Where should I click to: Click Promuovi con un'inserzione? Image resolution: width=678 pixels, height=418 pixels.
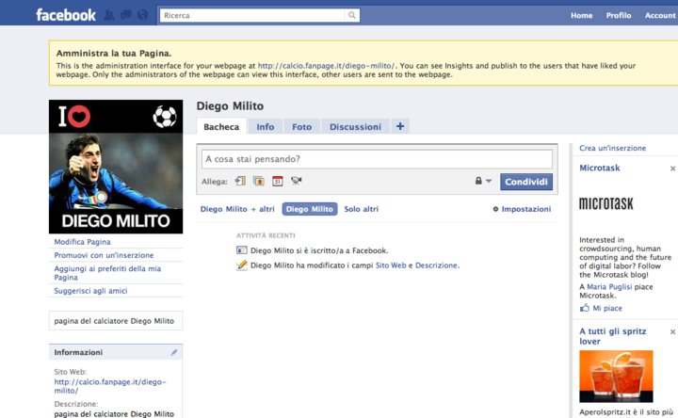point(104,255)
